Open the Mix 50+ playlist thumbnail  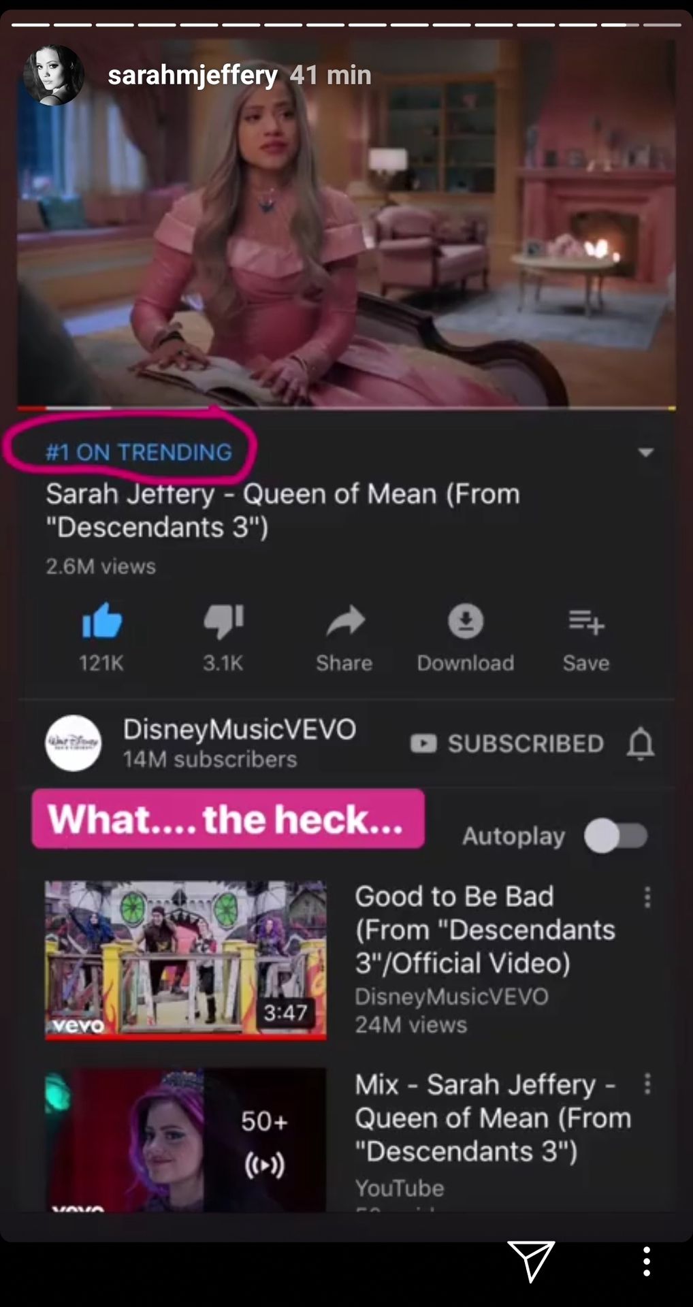185,1140
